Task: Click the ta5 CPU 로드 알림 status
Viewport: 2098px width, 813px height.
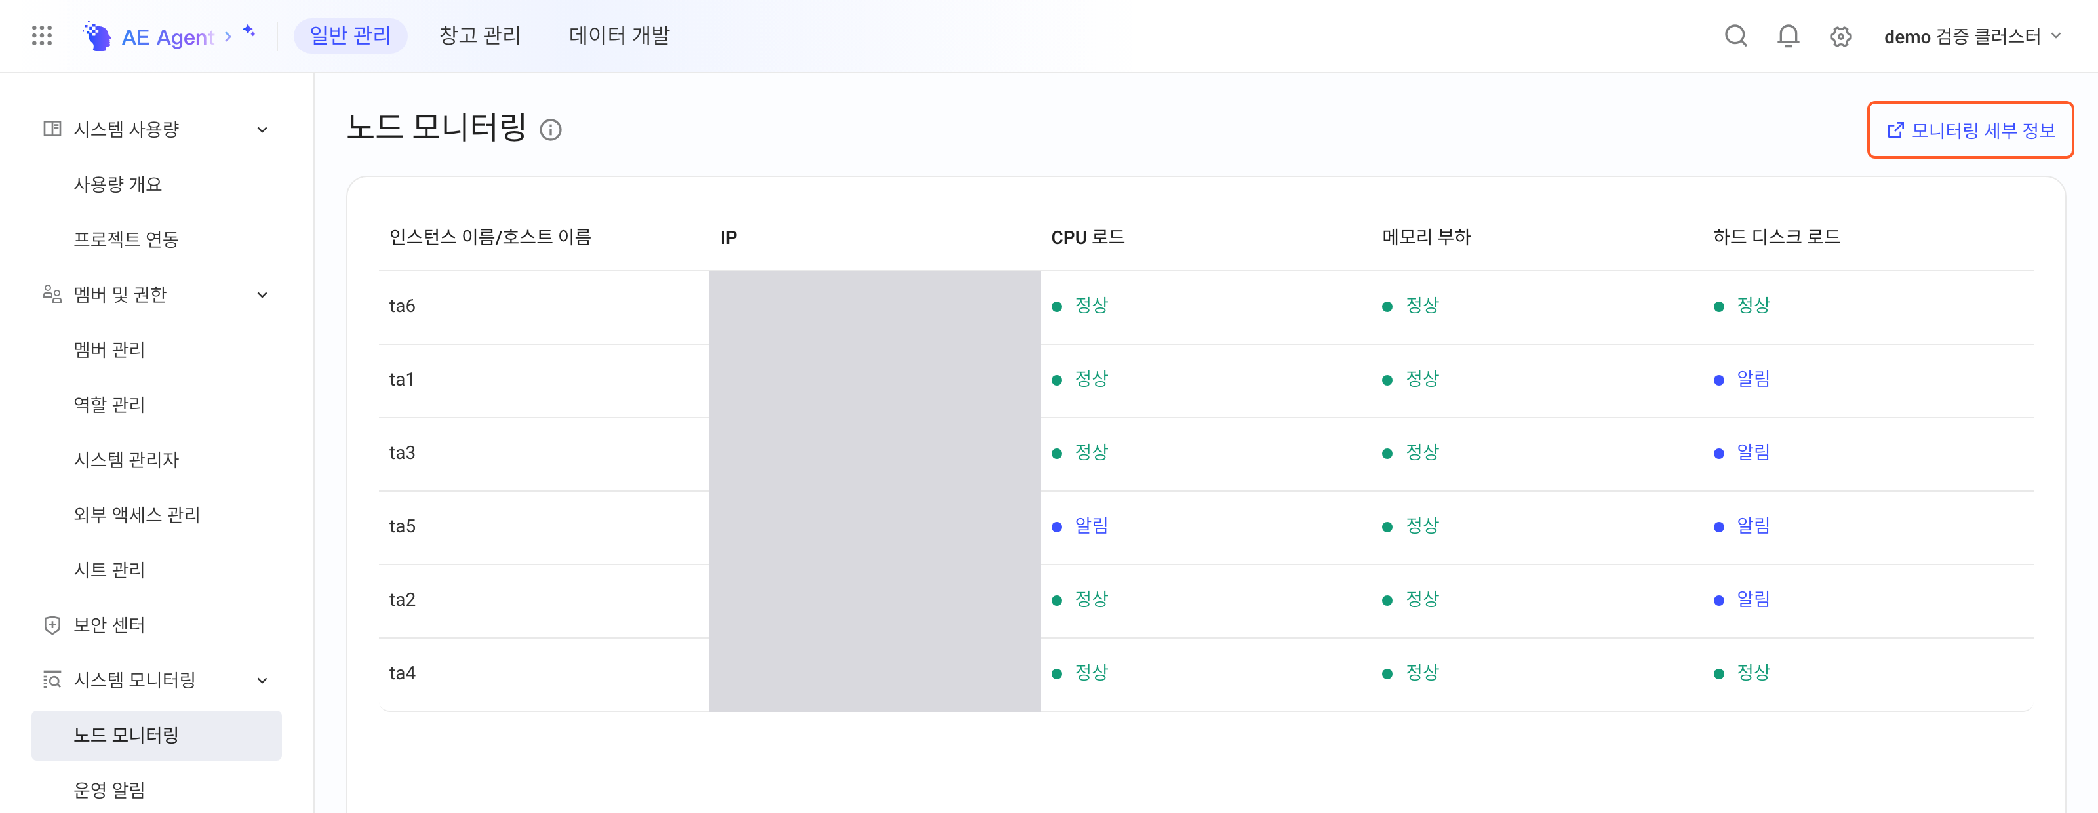Action: click(1080, 526)
